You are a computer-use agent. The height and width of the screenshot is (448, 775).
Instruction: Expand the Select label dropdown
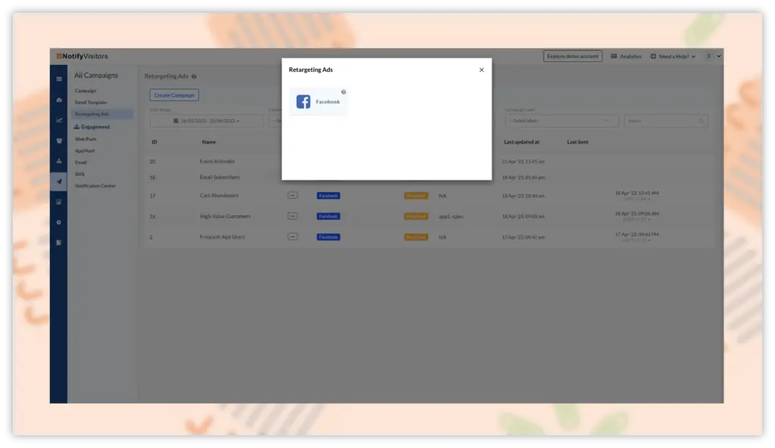(x=562, y=121)
